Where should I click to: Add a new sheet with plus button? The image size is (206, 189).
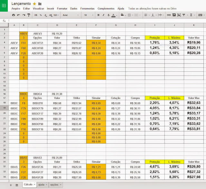11,185
